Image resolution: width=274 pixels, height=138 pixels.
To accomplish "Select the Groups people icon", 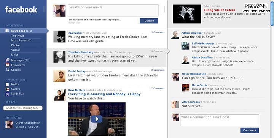I will click(7, 70).
